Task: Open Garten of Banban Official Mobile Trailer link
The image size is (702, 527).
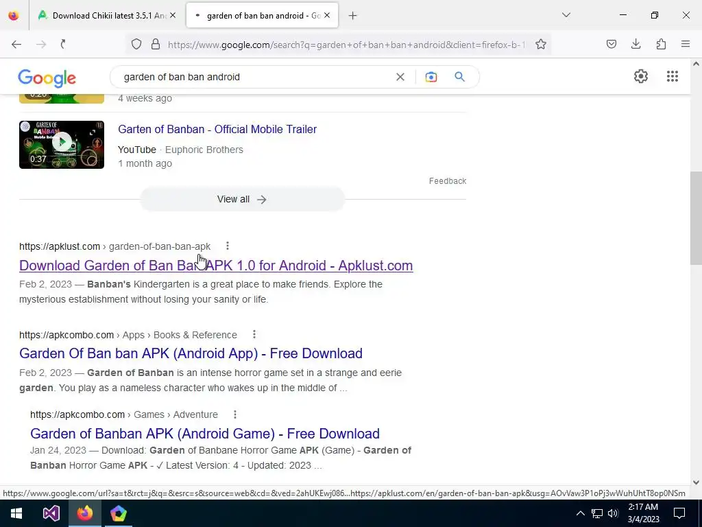Action: [x=217, y=129]
